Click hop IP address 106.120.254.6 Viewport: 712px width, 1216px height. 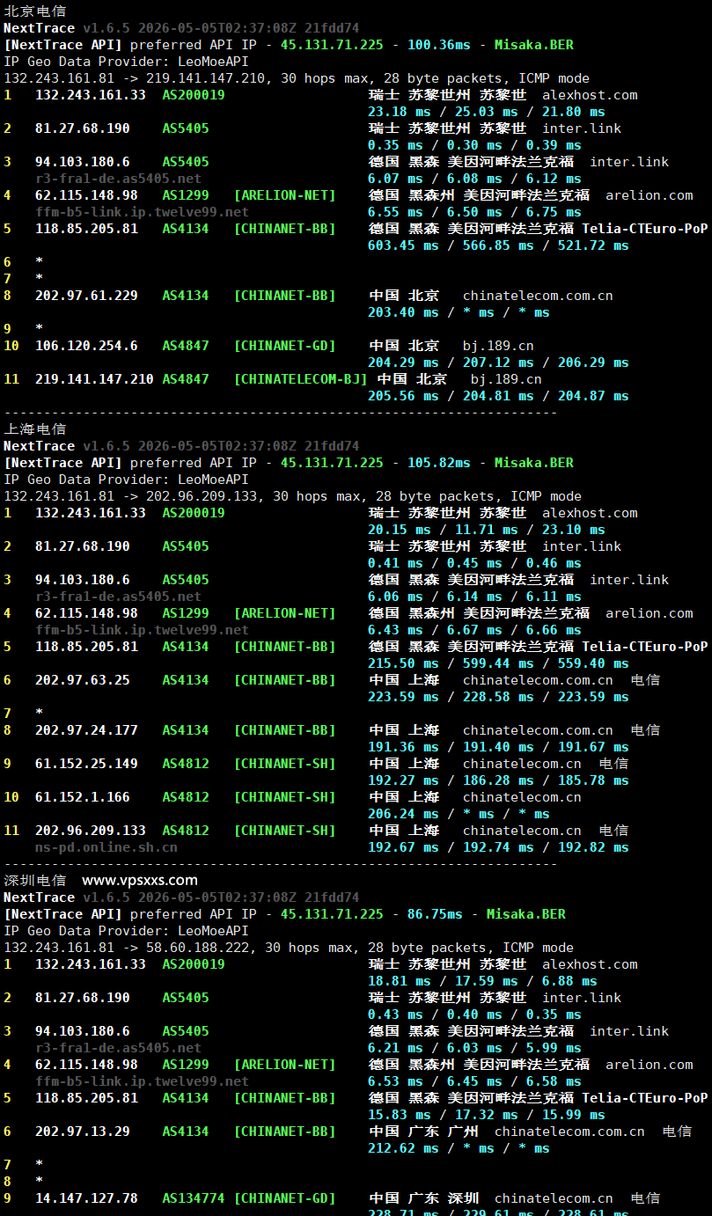pos(86,346)
